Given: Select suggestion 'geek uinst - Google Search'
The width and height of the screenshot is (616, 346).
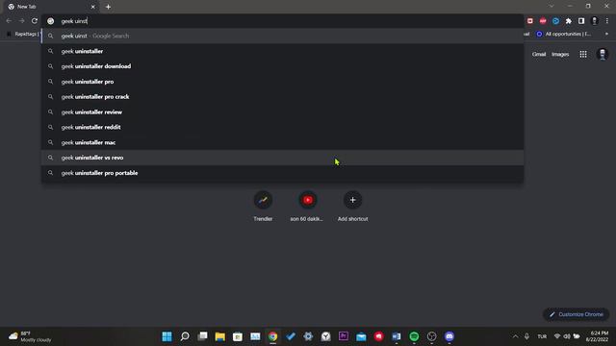Looking at the screenshot, I should 282,36.
